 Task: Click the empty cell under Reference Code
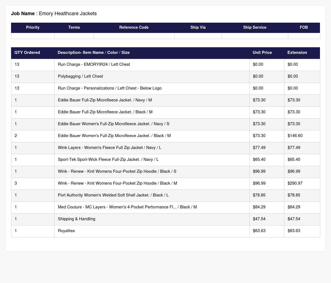(x=134, y=36)
